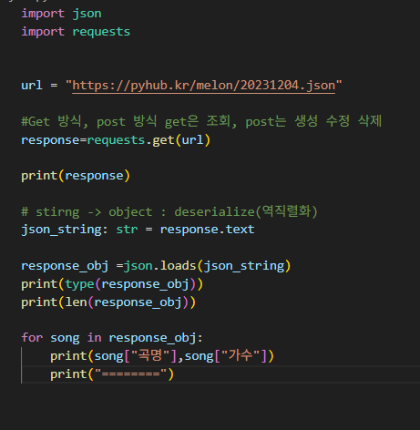Image resolution: width=420 pixels, height=430 pixels.
Task: Click the Korean comment starting with #Get
Action: [201, 121]
